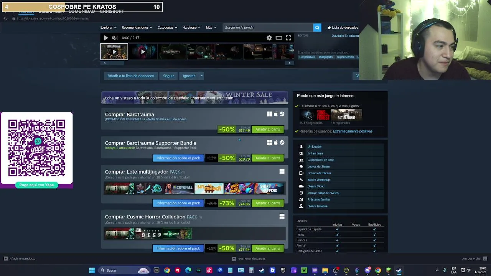The image size is (491, 276).
Task: Click the Windows icon in Supporter Bundle row
Action: click(x=270, y=143)
